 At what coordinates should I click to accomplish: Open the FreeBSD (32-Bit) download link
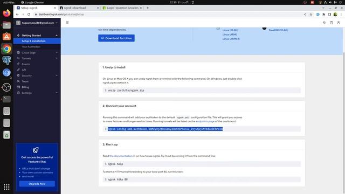(278, 30)
